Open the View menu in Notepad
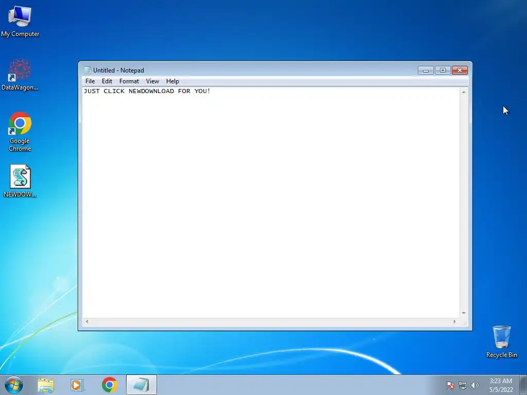 click(x=152, y=81)
